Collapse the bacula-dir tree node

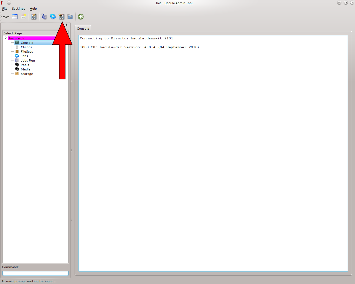pos(6,38)
